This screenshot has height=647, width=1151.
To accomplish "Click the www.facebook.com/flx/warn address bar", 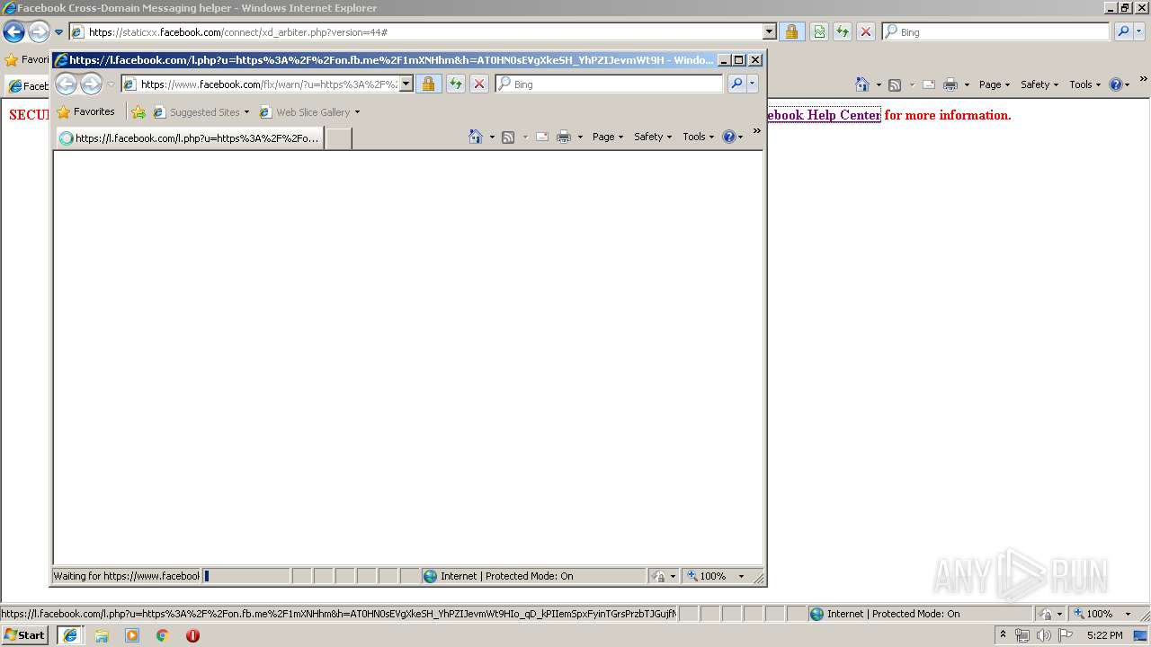I will point(267,84).
